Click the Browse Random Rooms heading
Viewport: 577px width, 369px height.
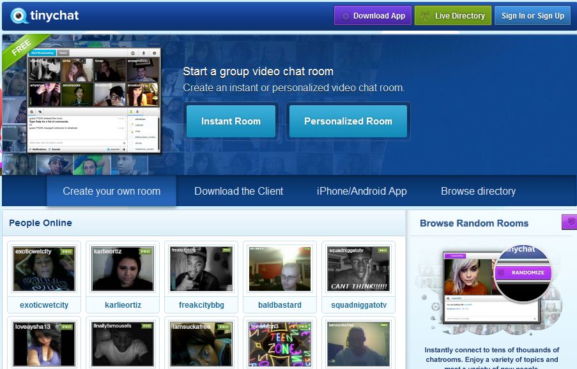pyautogui.click(x=474, y=223)
